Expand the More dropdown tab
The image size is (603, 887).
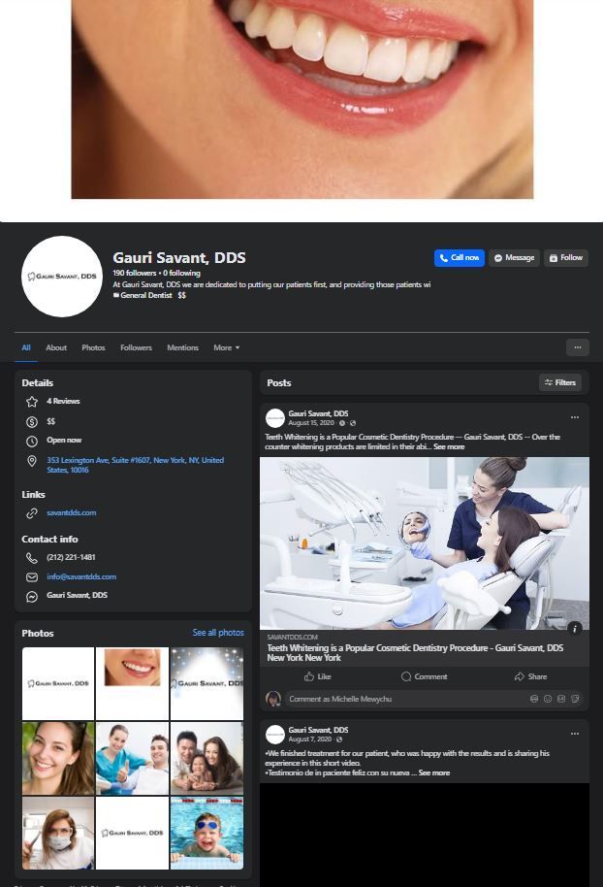click(x=226, y=347)
